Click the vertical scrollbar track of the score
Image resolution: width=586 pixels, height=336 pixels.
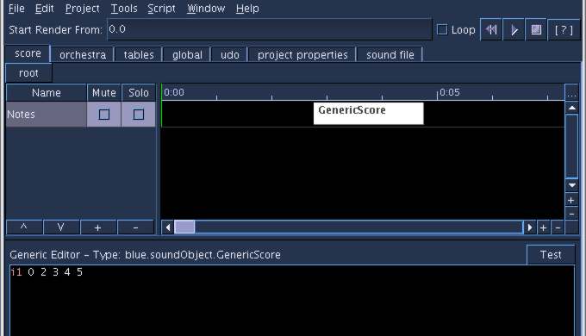[572, 146]
